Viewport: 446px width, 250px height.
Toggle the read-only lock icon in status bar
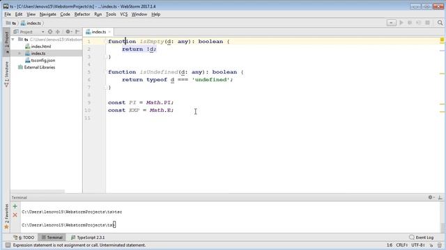[x=431, y=245]
